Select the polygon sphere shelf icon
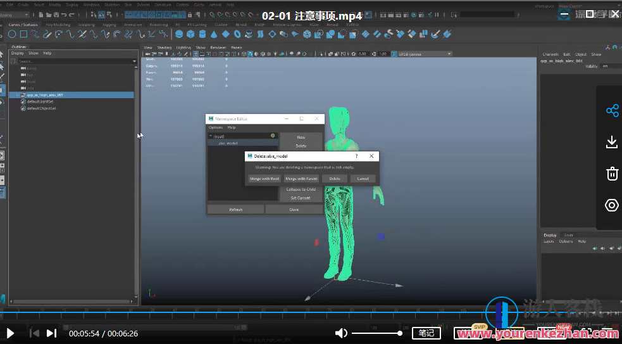 click(179, 34)
